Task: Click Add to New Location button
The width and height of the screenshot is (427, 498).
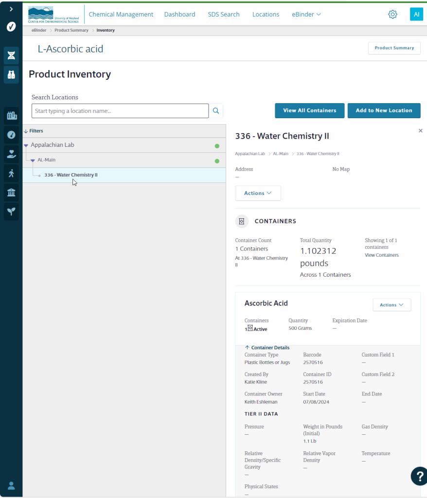Action: click(x=384, y=110)
